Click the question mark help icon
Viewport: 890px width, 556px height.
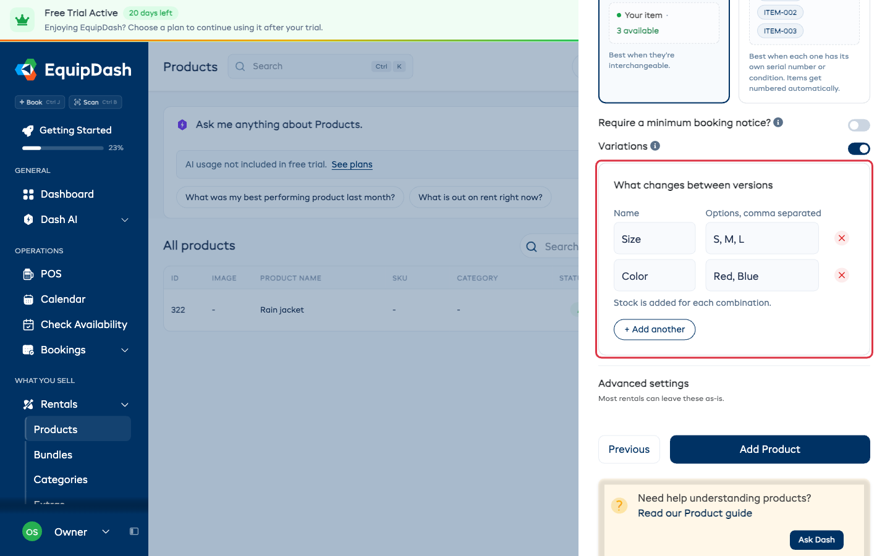pos(619,505)
